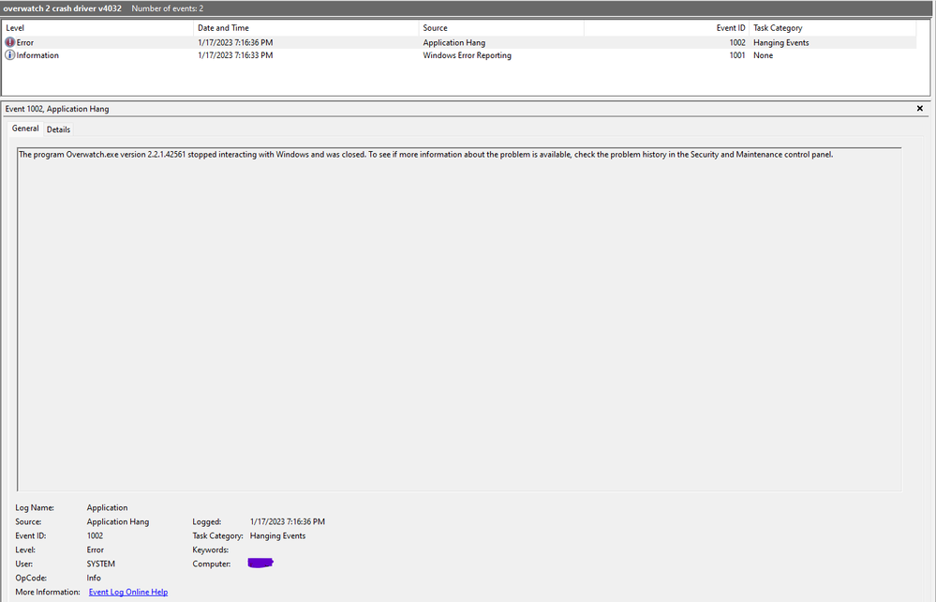
Task: Select the General tab
Action: click(25, 128)
